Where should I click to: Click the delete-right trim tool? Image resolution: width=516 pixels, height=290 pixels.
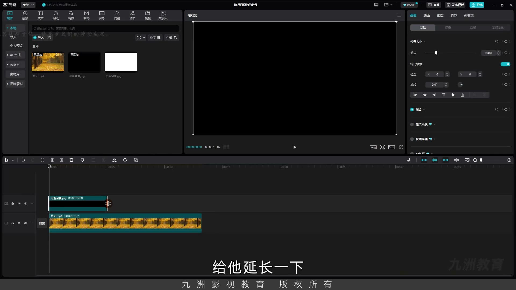pyautogui.click(x=62, y=160)
